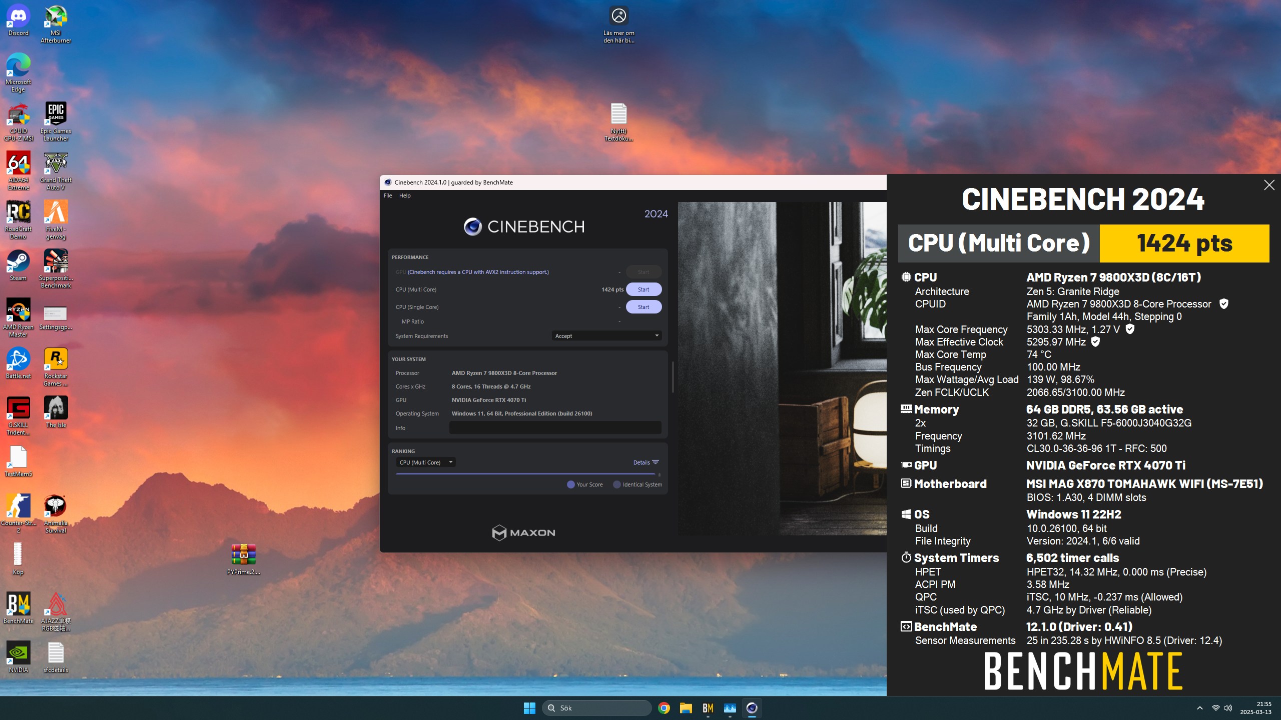
Task: Select the Grand Theft Auto V shortcut
Action: 56,171
